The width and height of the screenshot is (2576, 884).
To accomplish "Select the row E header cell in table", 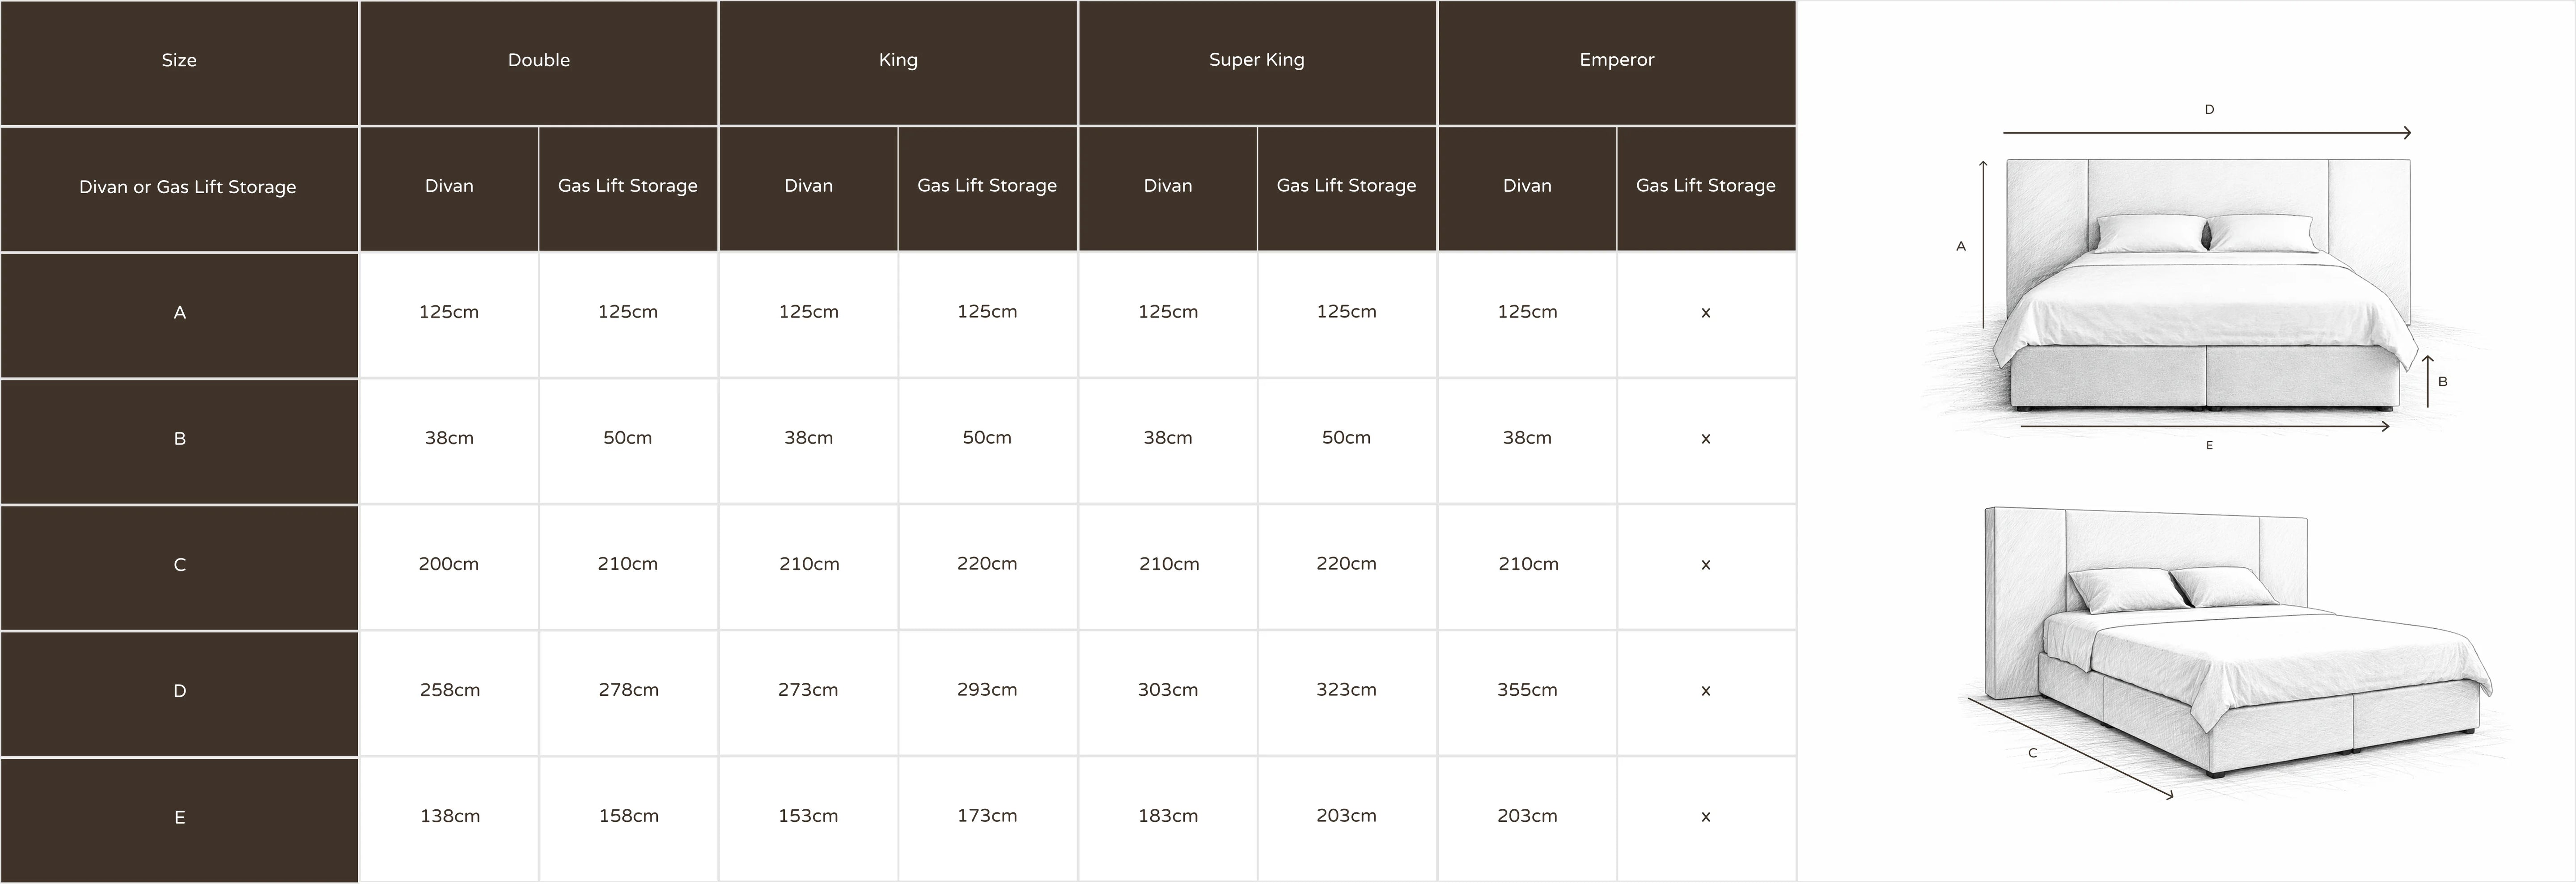I will click(180, 817).
